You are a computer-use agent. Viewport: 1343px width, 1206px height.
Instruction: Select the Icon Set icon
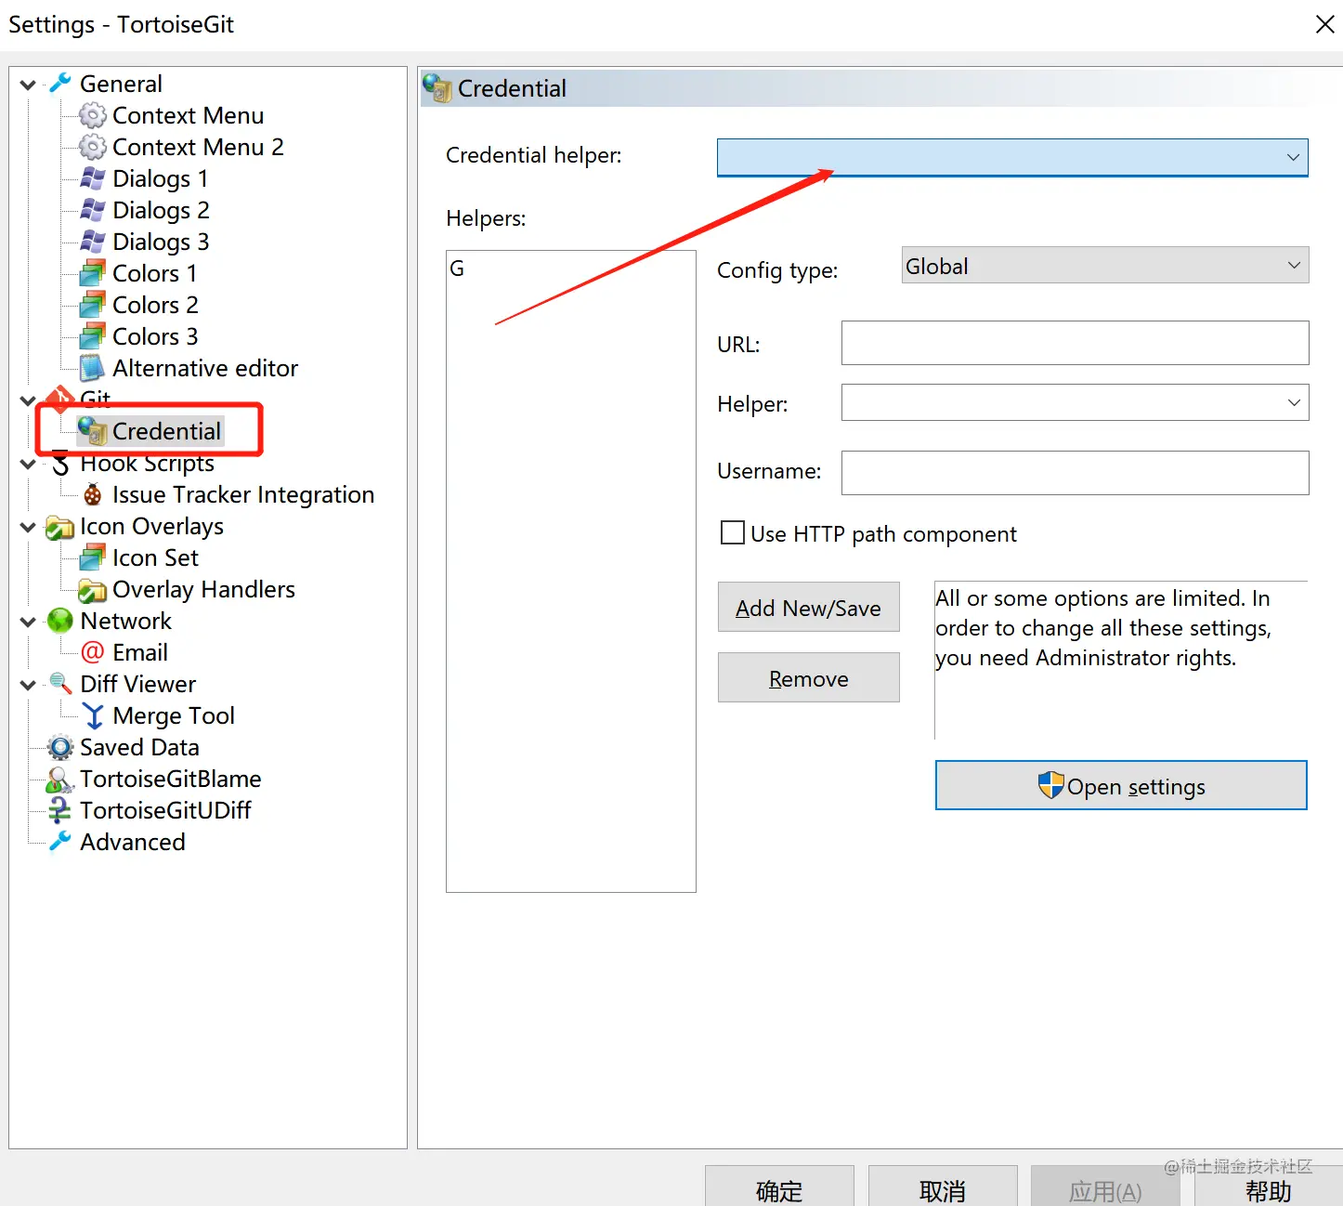(x=92, y=557)
